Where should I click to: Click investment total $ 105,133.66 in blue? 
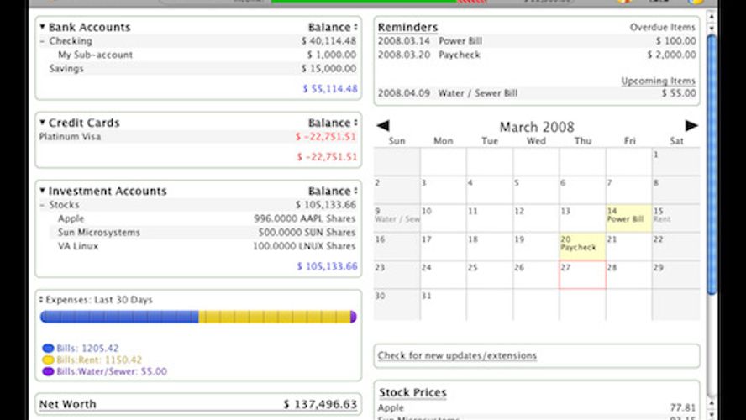(x=327, y=266)
